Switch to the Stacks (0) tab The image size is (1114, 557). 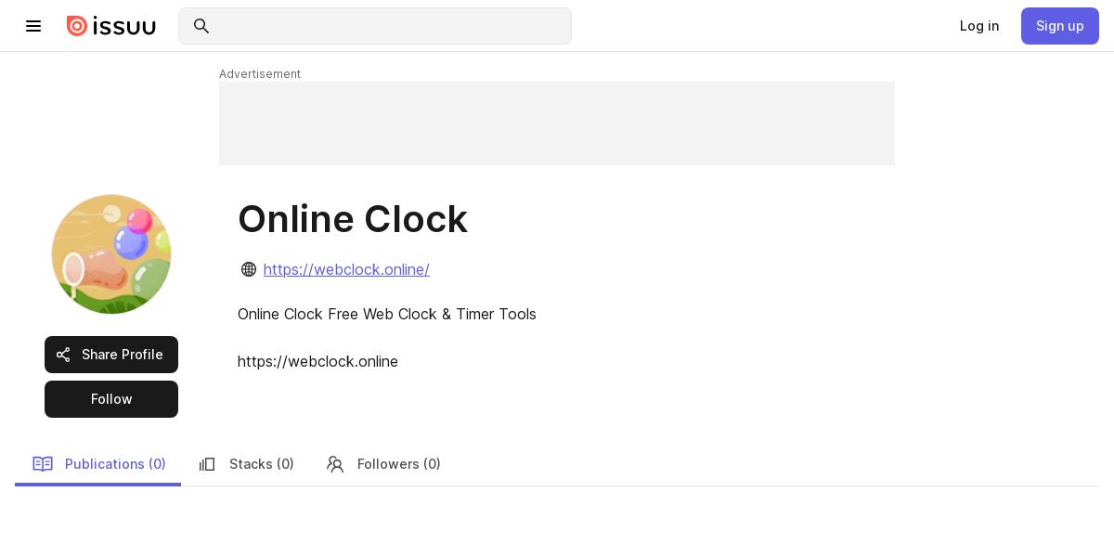(246, 464)
